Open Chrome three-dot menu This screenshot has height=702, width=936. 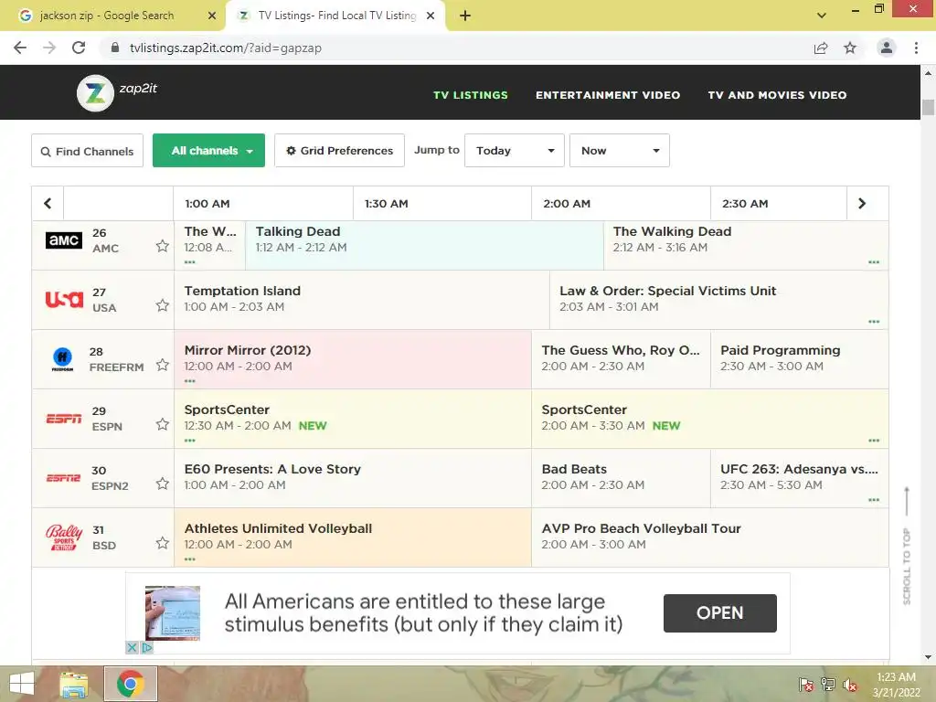coord(916,48)
